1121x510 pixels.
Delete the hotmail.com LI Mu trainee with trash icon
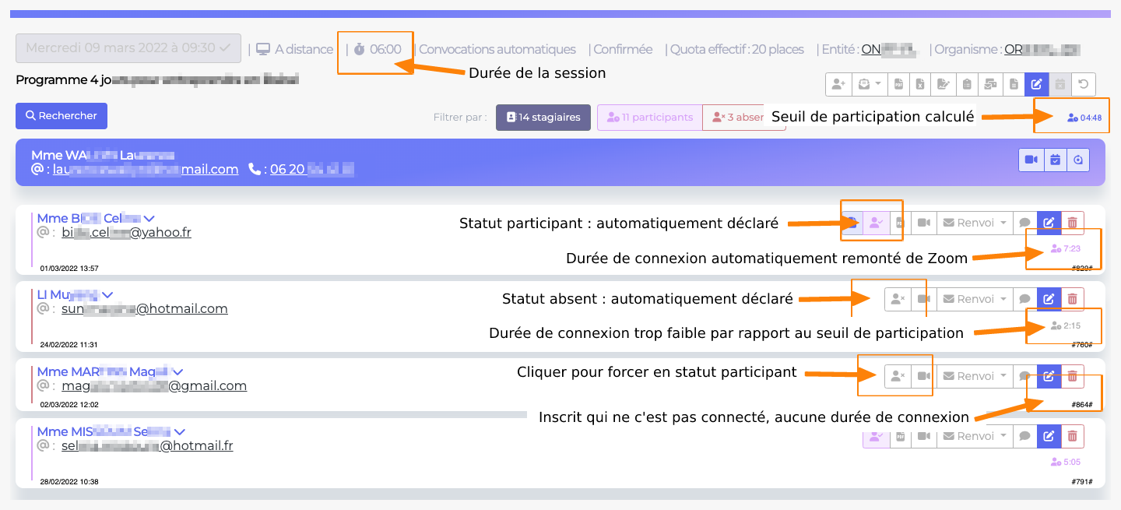(1072, 299)
